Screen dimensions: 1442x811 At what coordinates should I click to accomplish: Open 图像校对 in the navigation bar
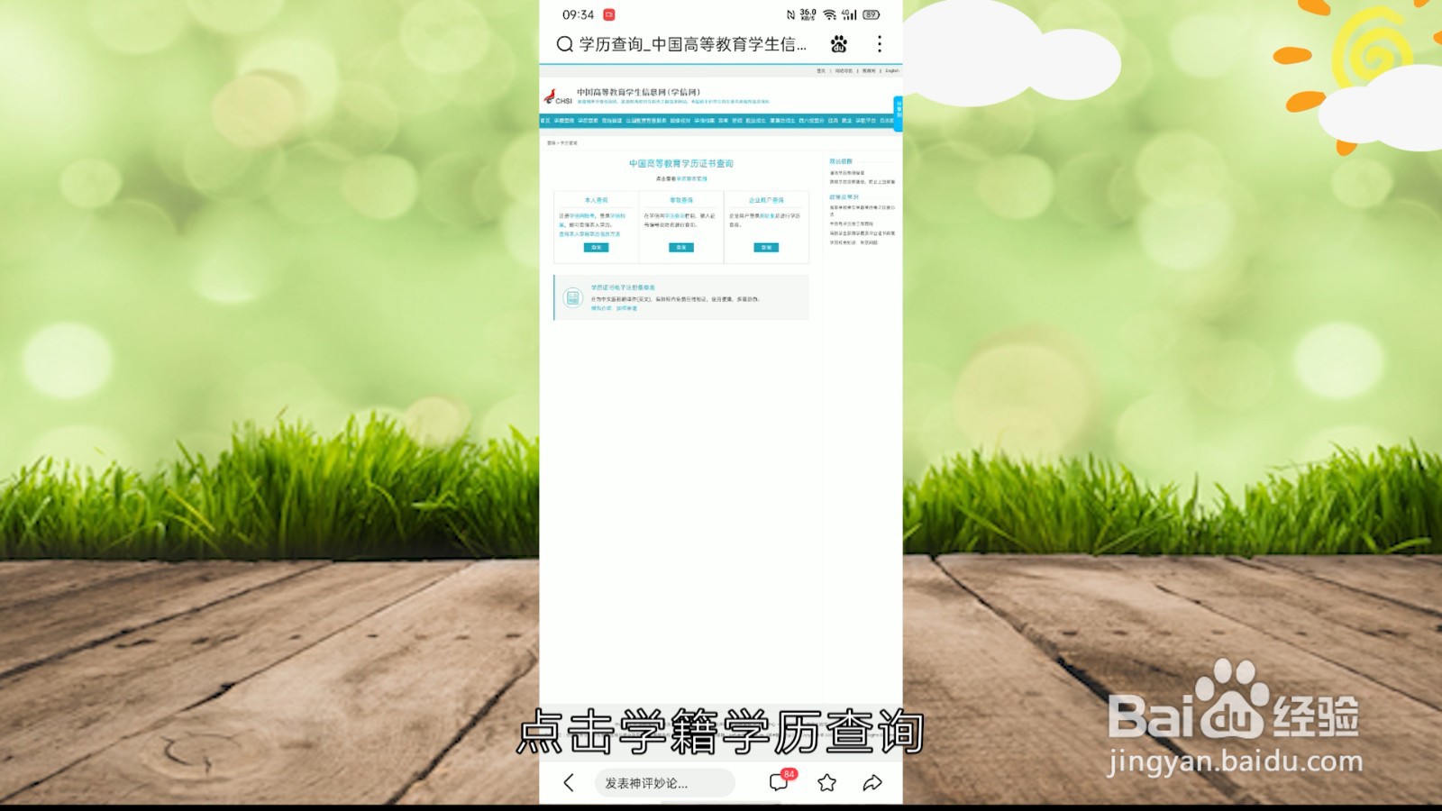pos(680,120)
